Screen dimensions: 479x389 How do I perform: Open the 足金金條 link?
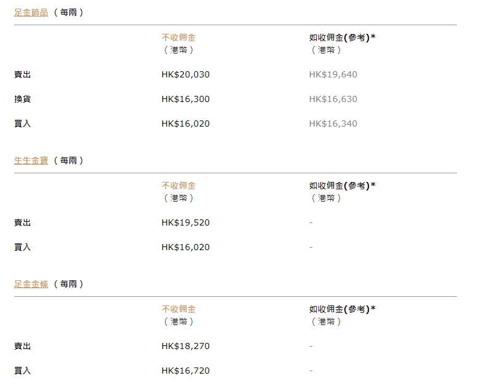(x=31, y=284)
